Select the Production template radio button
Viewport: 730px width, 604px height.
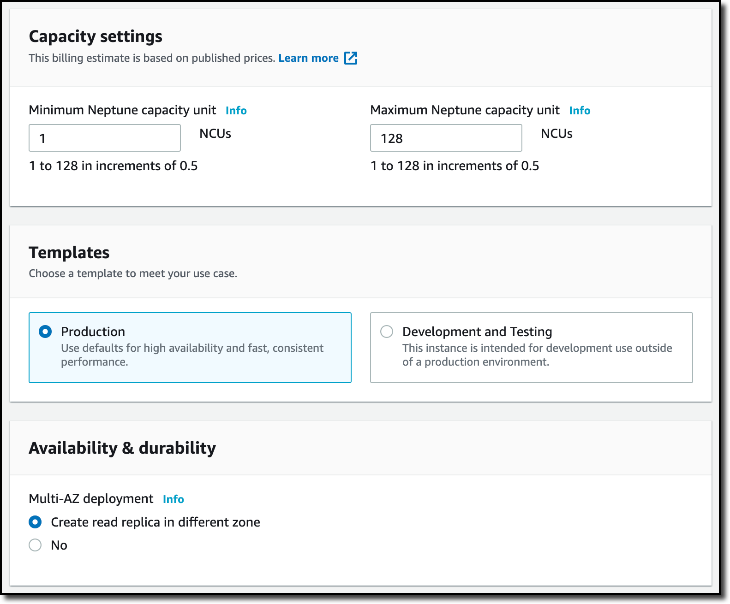pyautogui.click(x=45, y=332)
